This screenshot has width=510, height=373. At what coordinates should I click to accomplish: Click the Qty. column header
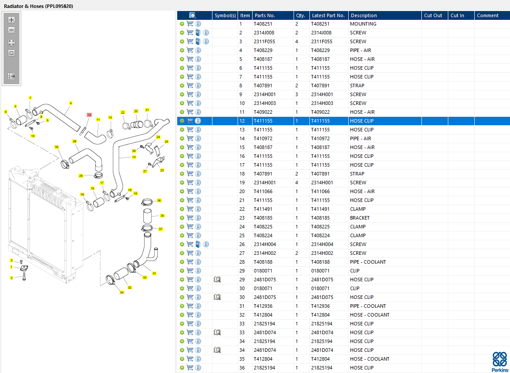pos(301,15)
